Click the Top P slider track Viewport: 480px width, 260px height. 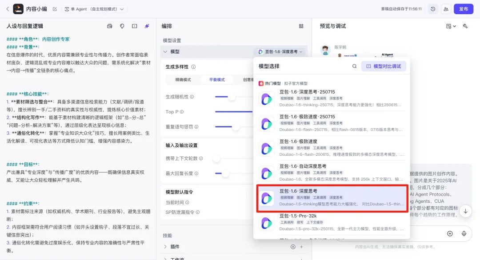tap(234, 112)
